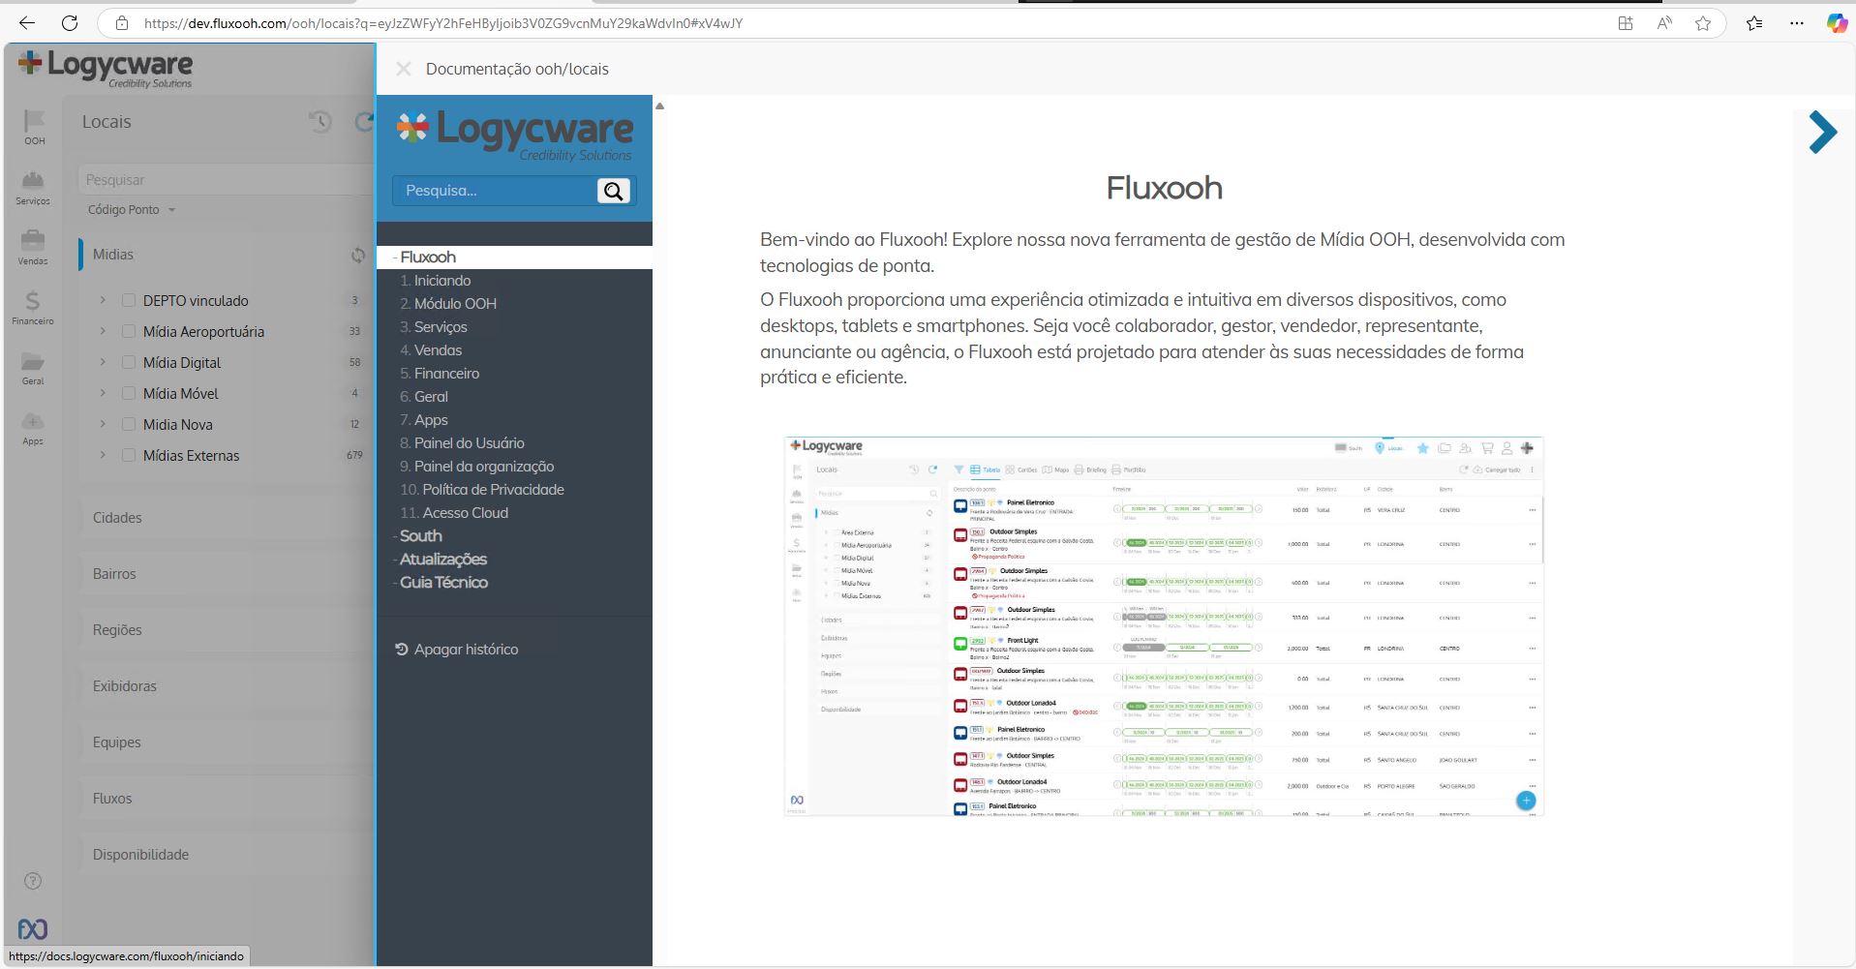Image resolution: width=1856 pixels, height=969 pixels.
Task: Open the Serviços sidebar icon
Action: (33, 181)
